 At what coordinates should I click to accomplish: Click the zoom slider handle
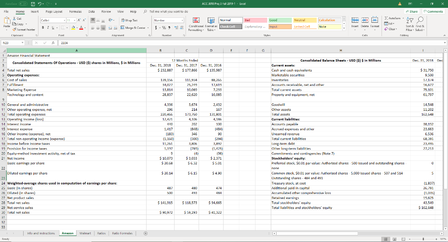pos(423,239)
